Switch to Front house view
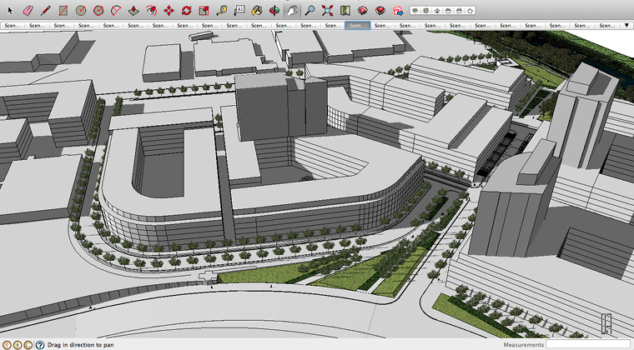The image size is (634, 350). pos(437,11)
